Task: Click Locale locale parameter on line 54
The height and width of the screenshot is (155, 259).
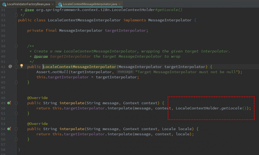Action: 177,129
